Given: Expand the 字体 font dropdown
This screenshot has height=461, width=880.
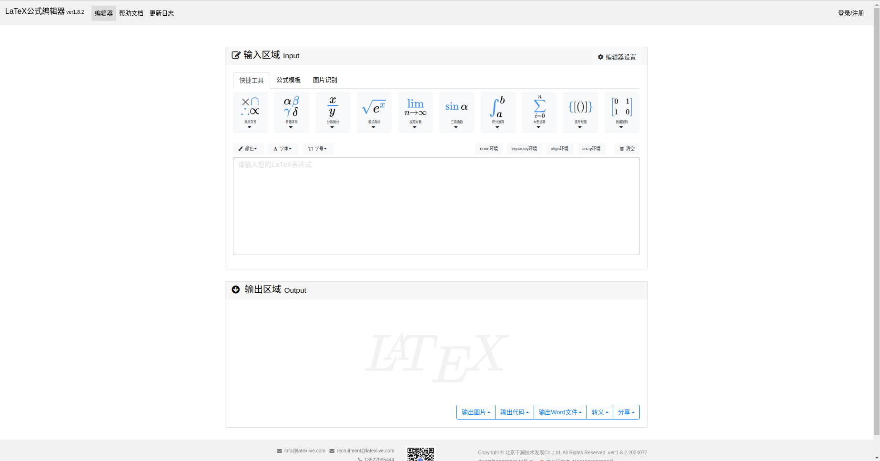Looking at the screenshot, I should point(283,149).
